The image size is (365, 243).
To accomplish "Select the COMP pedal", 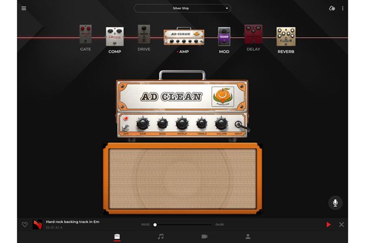I will [x=114, y=37].
